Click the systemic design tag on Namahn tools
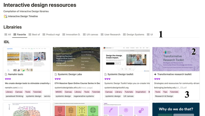Image resolution: width=205 pixels, height=116 pixels. (x=34, y=96)
